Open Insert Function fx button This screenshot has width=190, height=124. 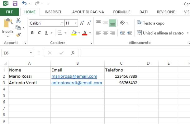[x=73, y=53]
